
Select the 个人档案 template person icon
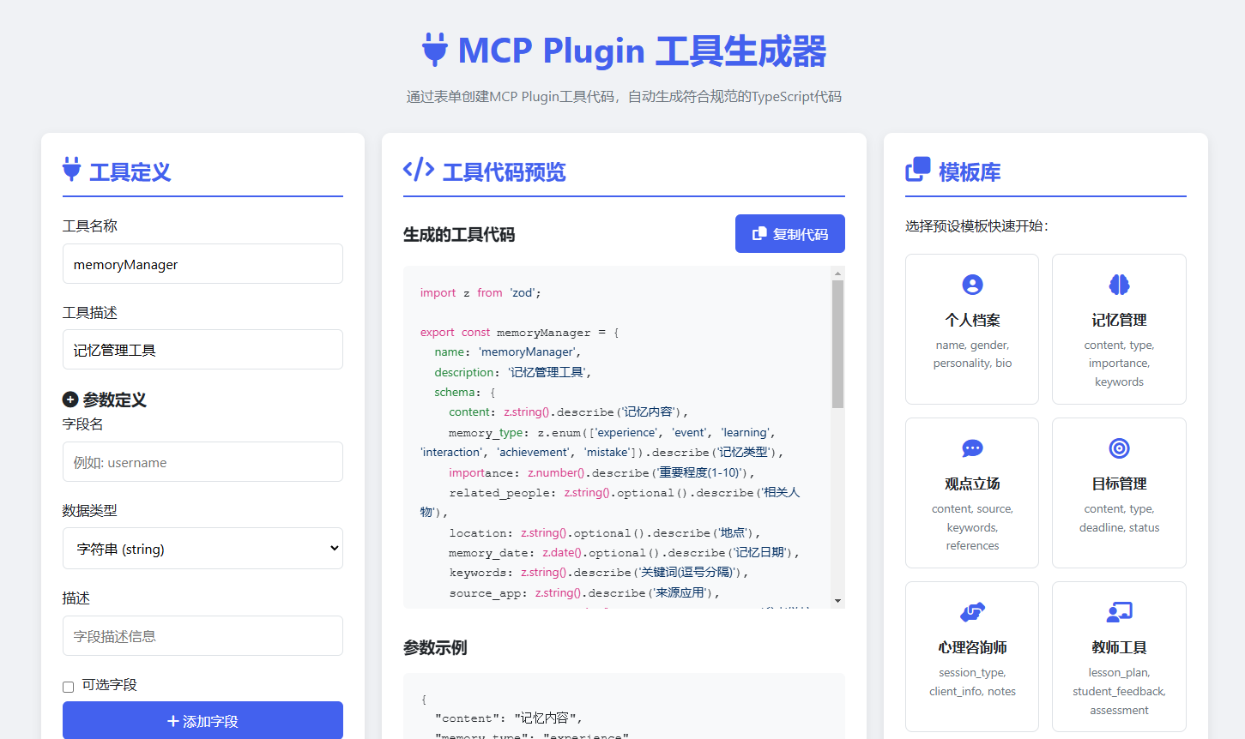pyautogui.click(x=971, y=284)
